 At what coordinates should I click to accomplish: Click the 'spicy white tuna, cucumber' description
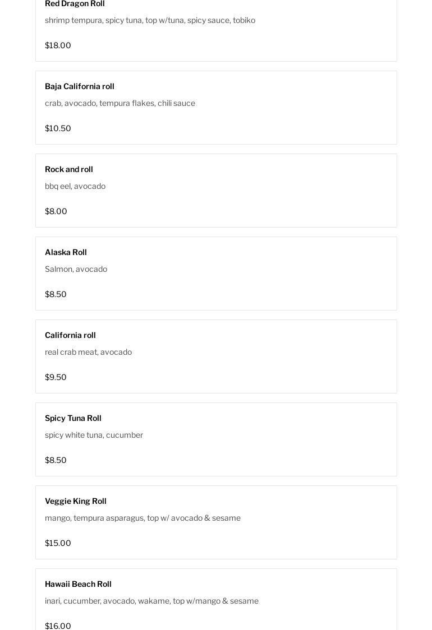(x=94, y=435)
